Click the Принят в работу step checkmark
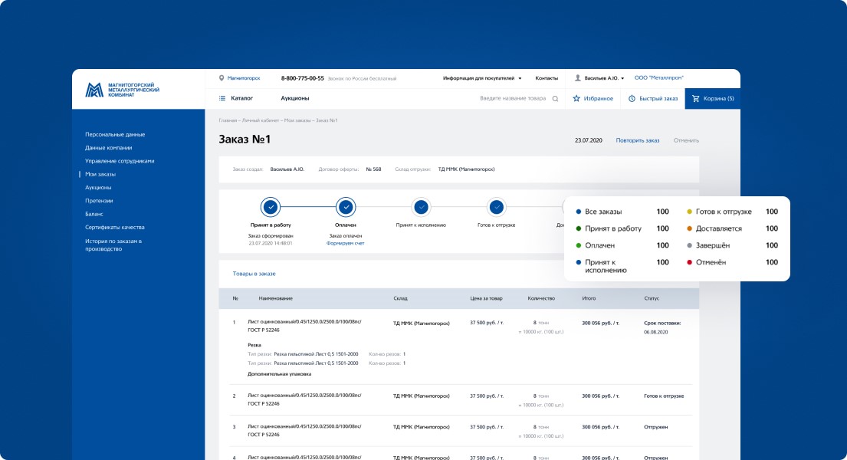847x460 pixels. 271,207
